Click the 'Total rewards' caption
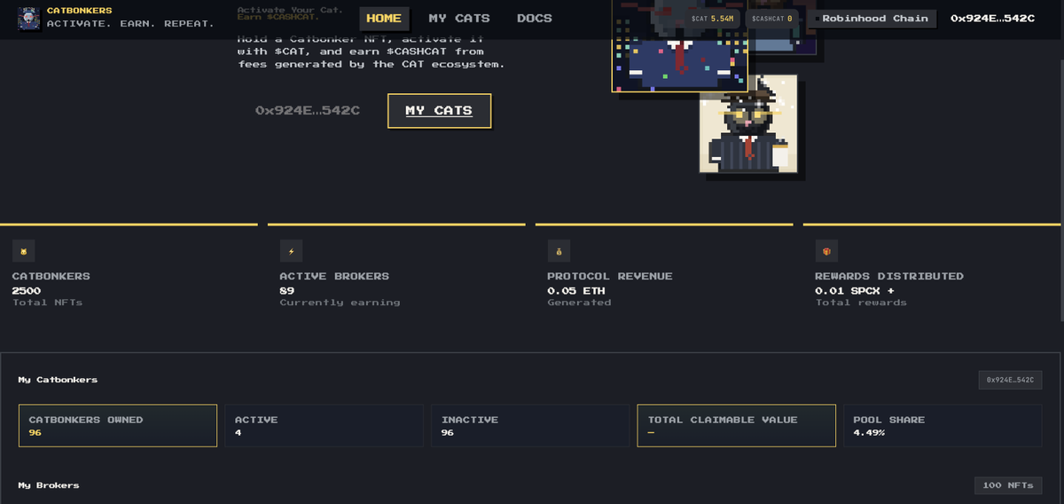This screenshot has height=504, width=1064. (x=861, y=303)
